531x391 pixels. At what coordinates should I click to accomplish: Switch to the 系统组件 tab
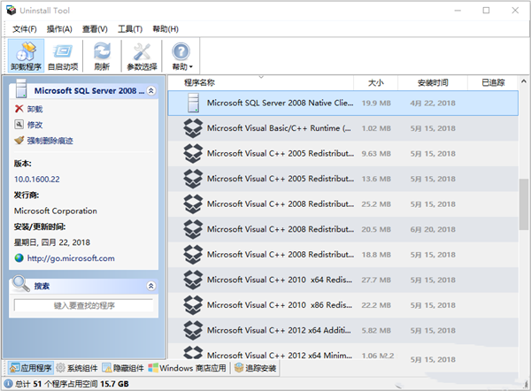tap(78, 368)
